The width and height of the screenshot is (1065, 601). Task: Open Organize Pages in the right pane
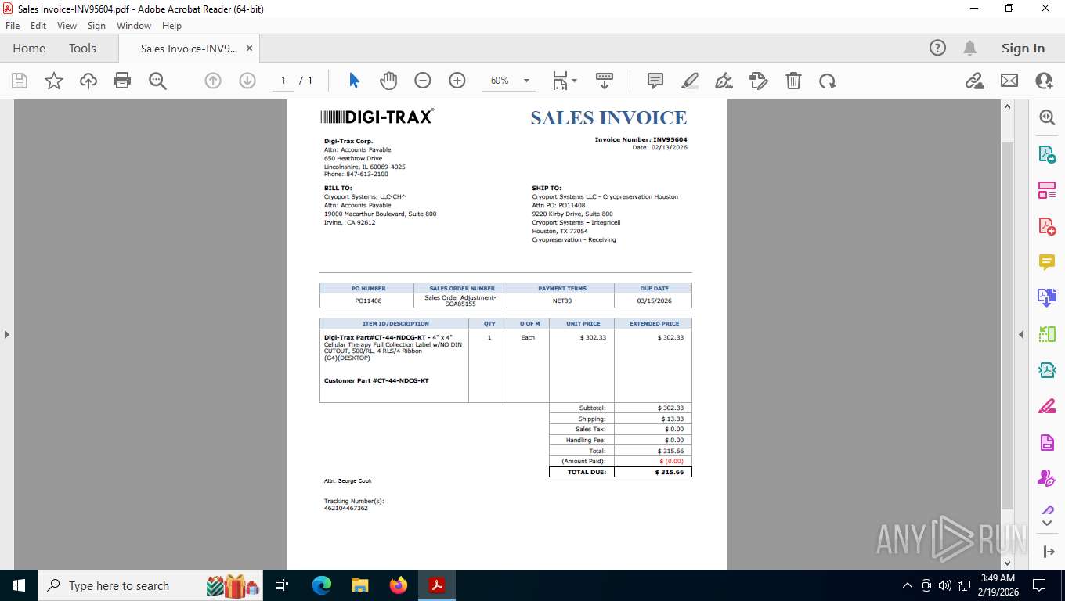1047,334
